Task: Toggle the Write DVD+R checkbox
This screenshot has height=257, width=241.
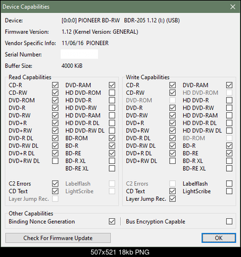Action: click(x=173, y=123)
